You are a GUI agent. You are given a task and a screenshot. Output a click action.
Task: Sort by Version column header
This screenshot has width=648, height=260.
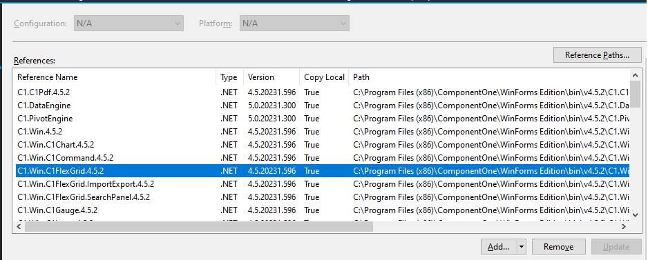pos(271,77)
